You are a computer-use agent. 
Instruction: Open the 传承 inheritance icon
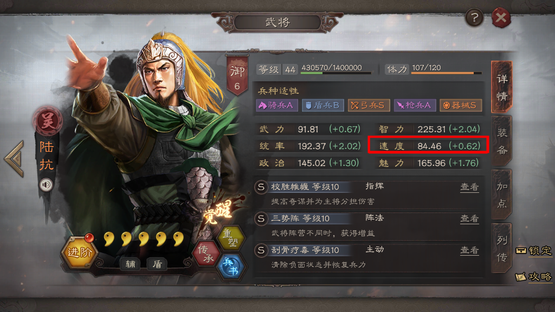pyautogui.click(x=206, y=253)
